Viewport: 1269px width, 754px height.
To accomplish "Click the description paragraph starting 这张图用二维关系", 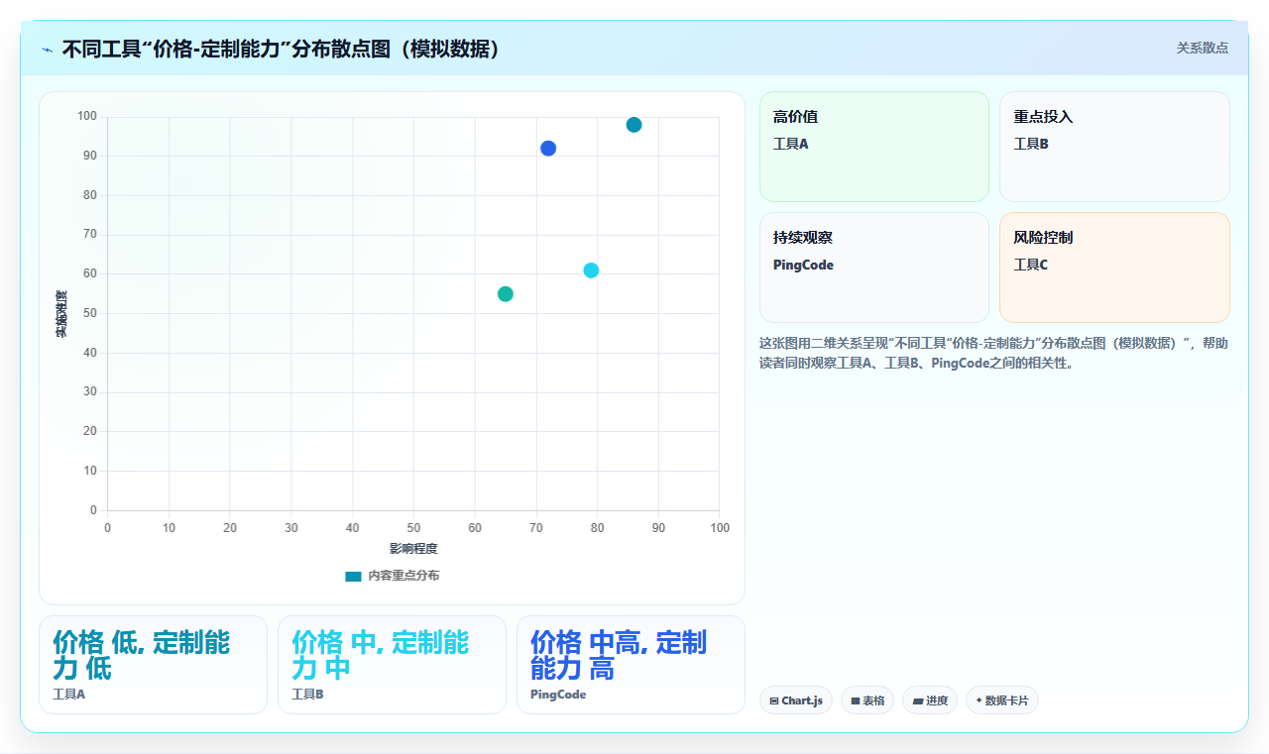I will point(994,353).
